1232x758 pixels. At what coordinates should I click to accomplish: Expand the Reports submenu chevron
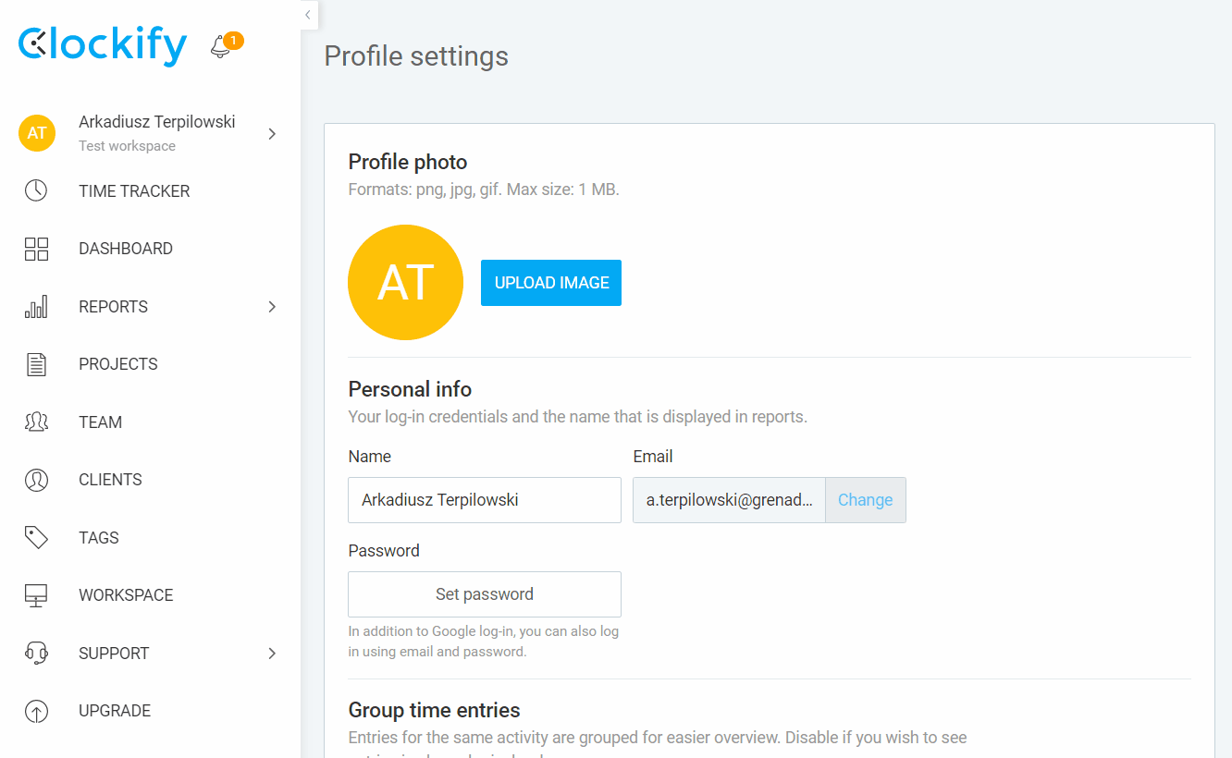(272, 307)
